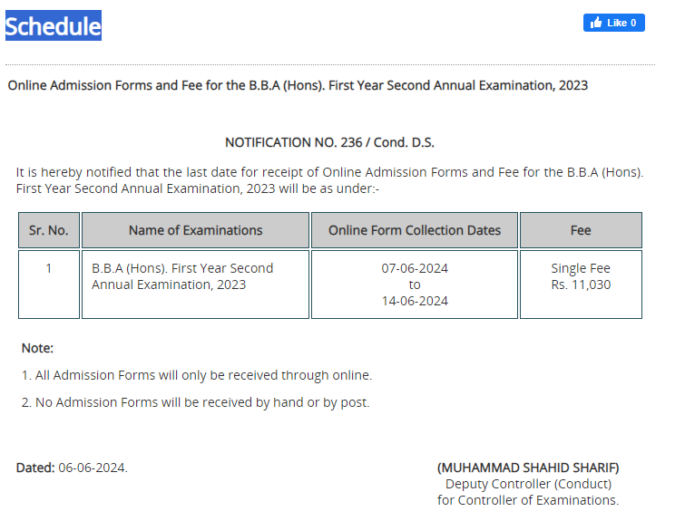Viewport: 685px width, 521px height.
Task: Click the highlighted Schedule heading
Action: [x=54, y=25]
